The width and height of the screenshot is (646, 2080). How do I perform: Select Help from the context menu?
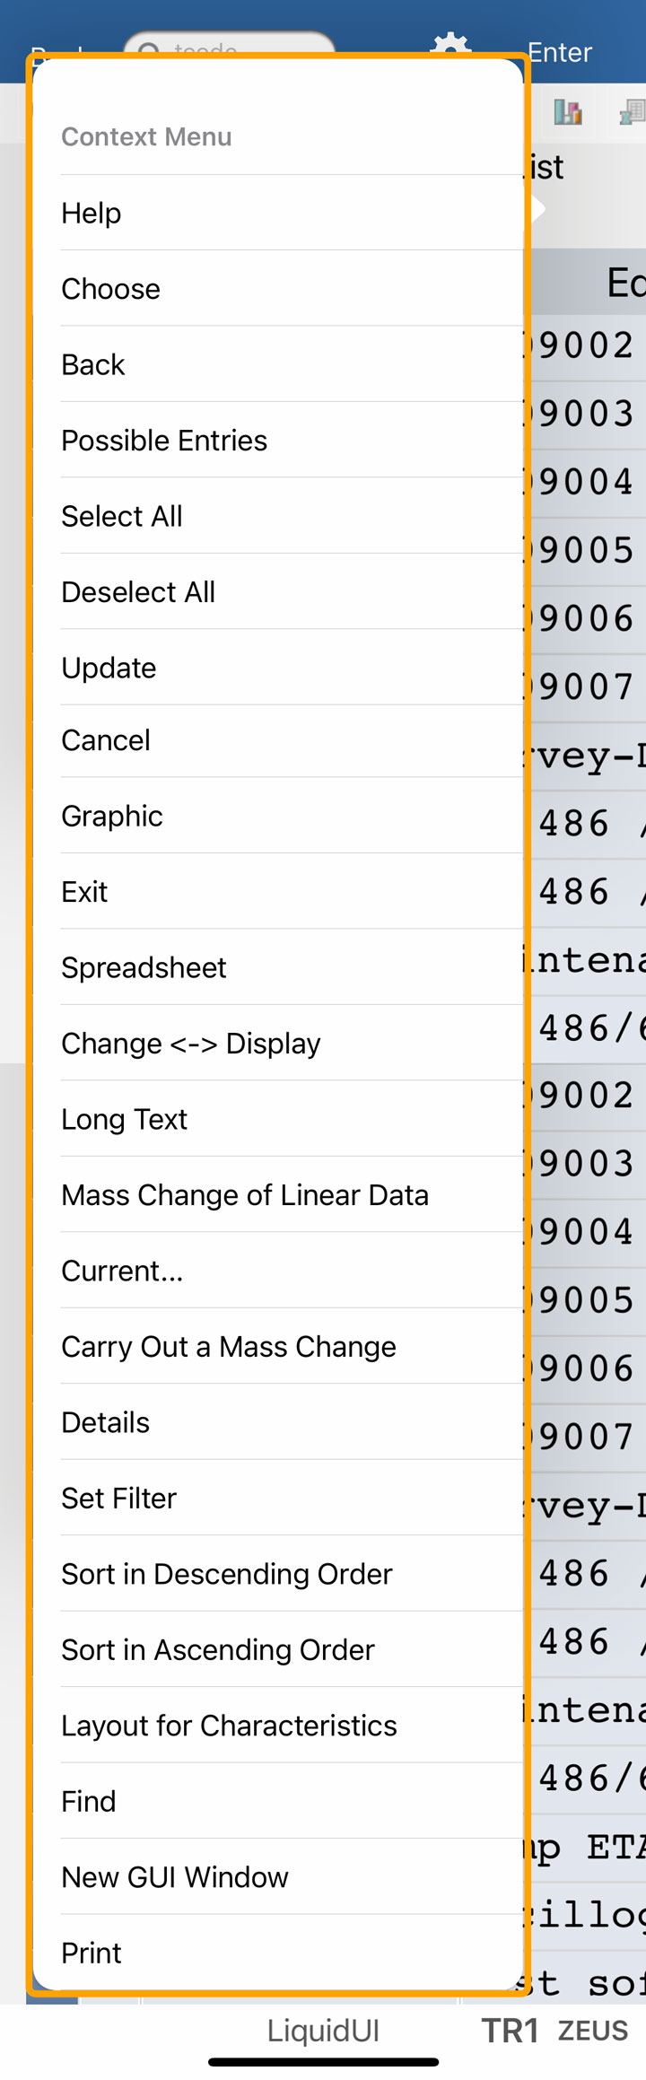92,214
